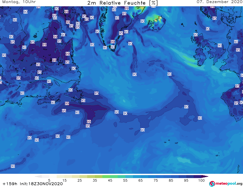The width and height of the screenshot is (243, 187).
Task: Click the meteopool.org logo
Action: [x=226, y=184]
